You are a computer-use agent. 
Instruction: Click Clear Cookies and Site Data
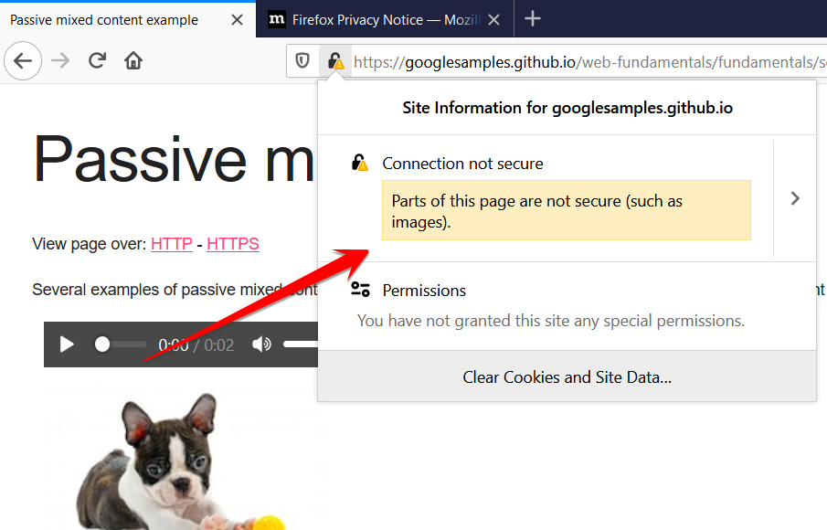(567, 377)
